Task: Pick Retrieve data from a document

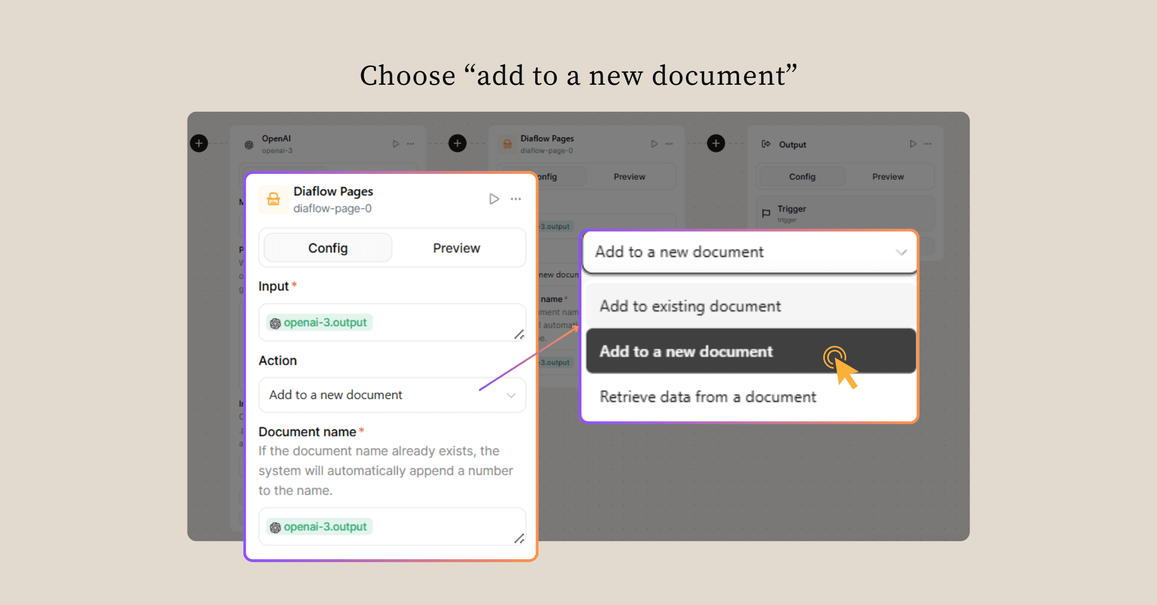Action: click(x=707, y=397)
